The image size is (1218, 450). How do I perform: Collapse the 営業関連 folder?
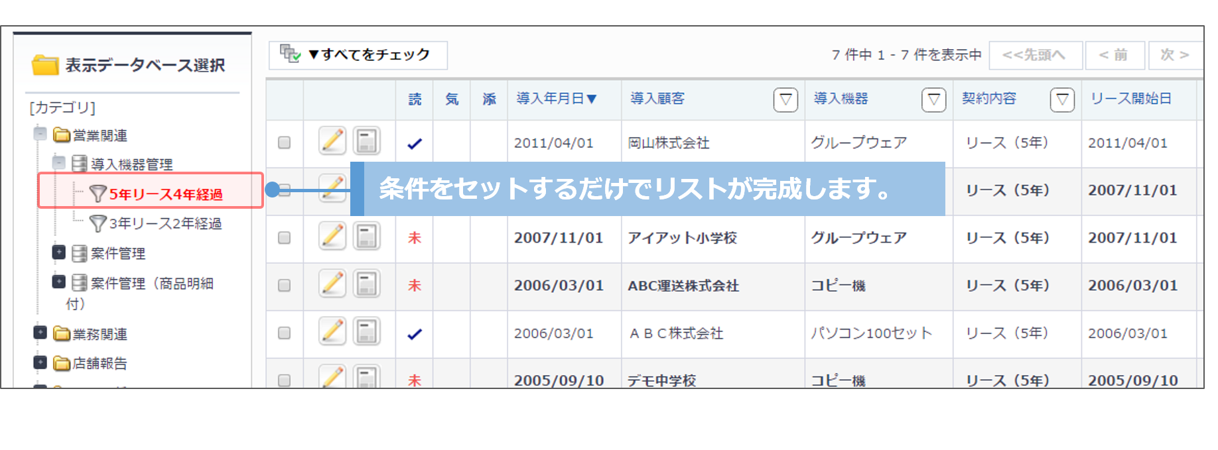click(x=40, y=135)
